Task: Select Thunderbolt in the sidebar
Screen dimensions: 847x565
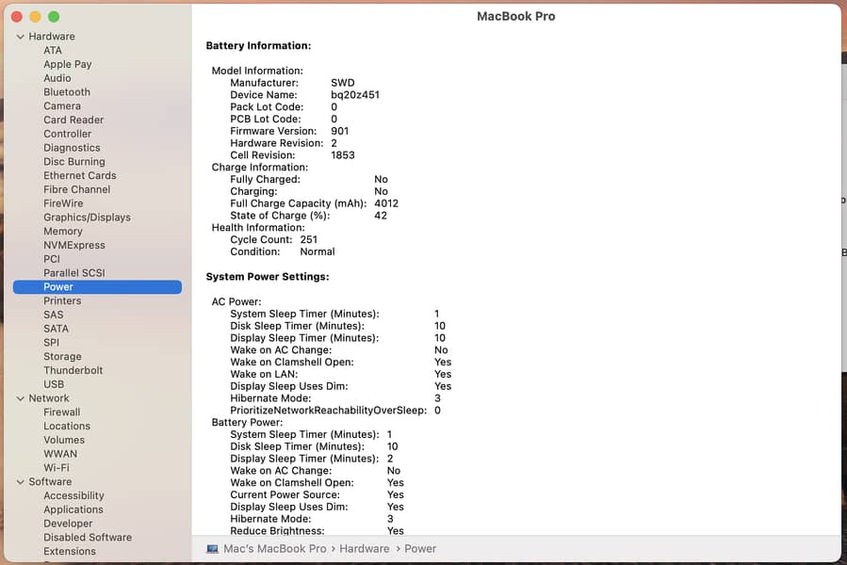Action: click(73, 371)
